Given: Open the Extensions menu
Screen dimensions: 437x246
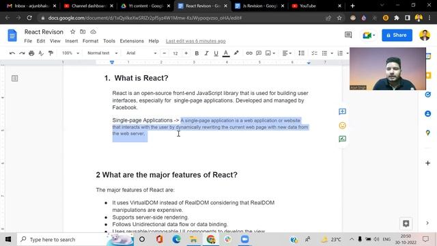Looking at the screenshot, I should [132, 41].
